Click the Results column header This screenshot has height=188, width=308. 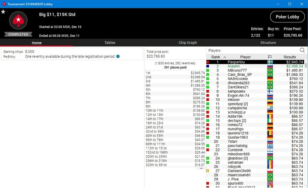click(290, 57)
